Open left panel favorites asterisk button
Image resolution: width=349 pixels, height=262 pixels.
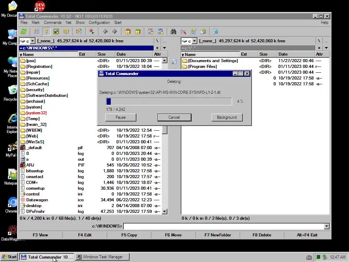(157, 48)
